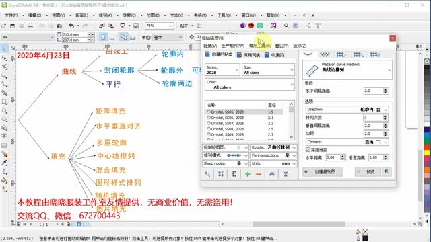
Task: Click the Undo arrow icon
Action: point(71,26)
